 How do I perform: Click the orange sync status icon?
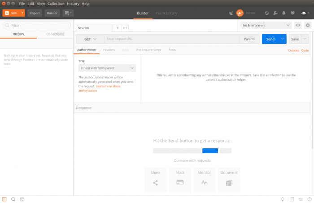pyautogui.click(x=240, y=13)
